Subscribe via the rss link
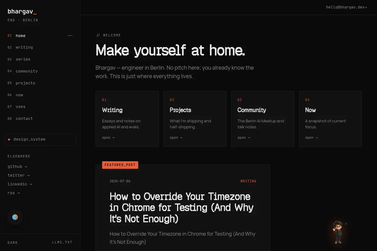The width and height of the screenshot is (377, 251). click(14, 193)
